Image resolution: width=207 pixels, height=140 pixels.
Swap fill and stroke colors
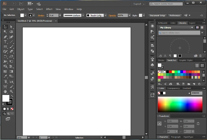(x=12, y=96)
